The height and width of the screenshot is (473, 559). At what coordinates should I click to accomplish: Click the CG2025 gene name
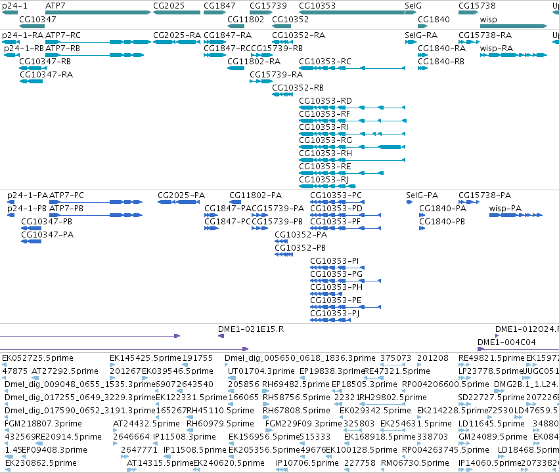169,6
